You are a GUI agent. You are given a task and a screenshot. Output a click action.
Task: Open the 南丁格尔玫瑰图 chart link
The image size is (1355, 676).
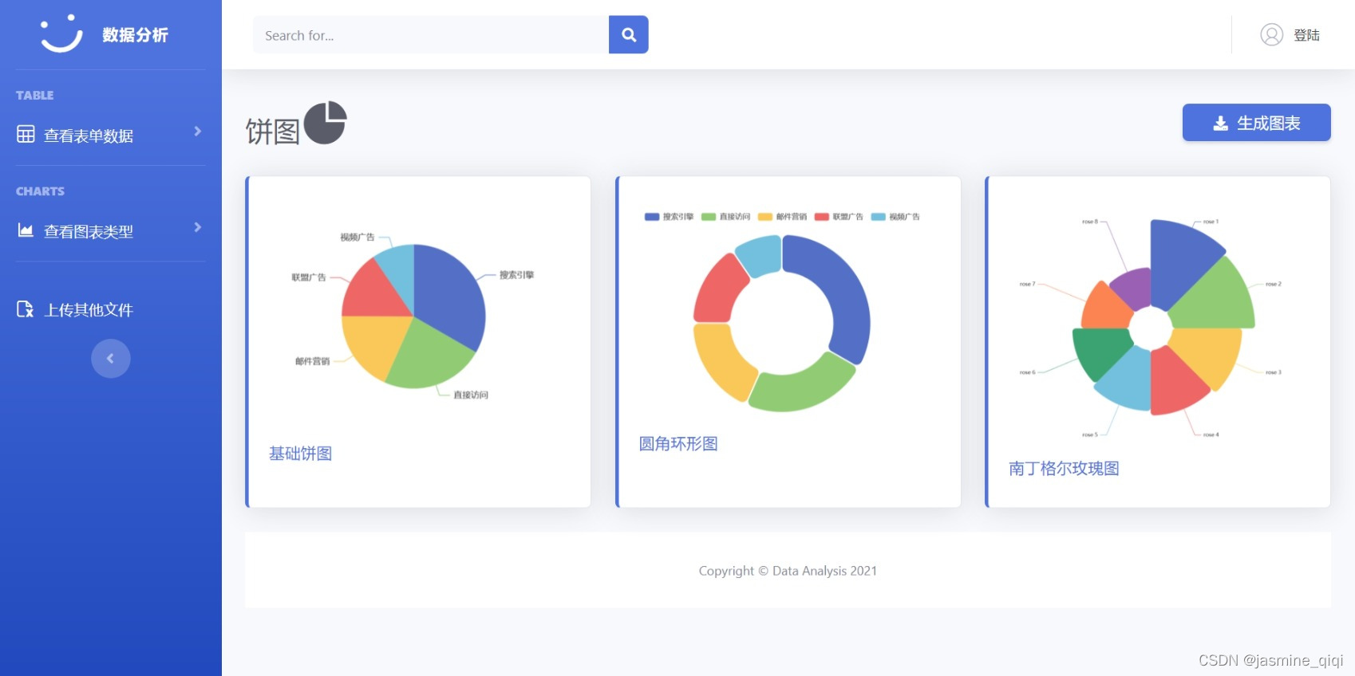1064,469
